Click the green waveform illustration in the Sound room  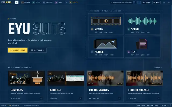pyautogui.click(x=142, y=21)
